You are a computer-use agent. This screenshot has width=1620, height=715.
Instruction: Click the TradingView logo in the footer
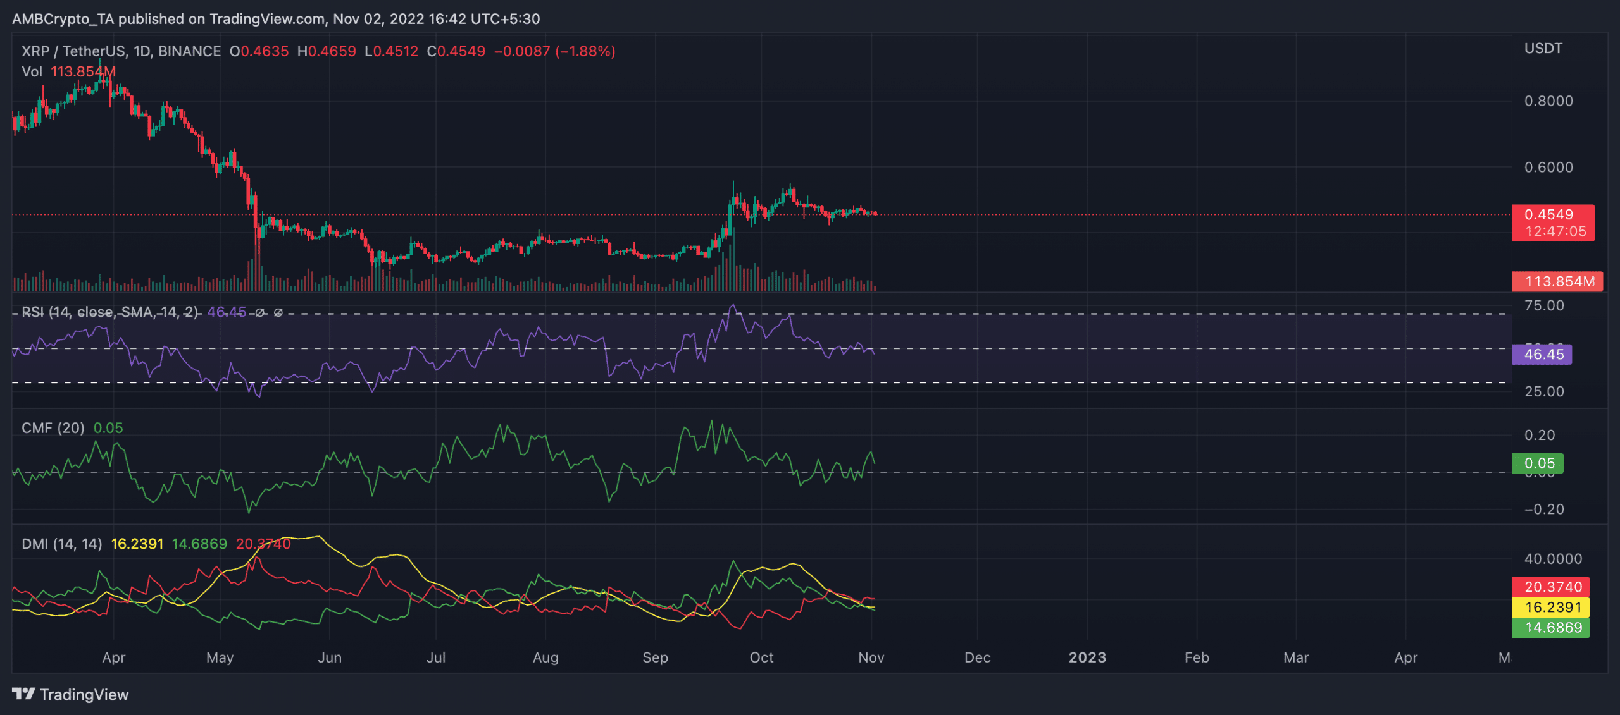pos(70,694)
